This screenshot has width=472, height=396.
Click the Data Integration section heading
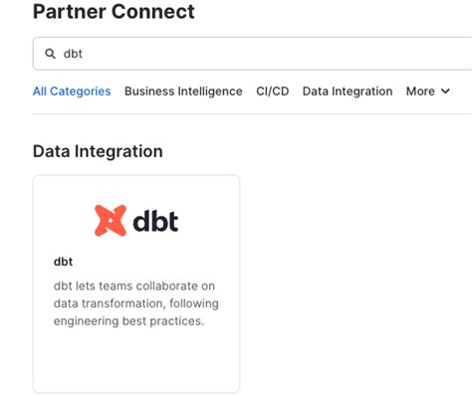coord(98,151)
